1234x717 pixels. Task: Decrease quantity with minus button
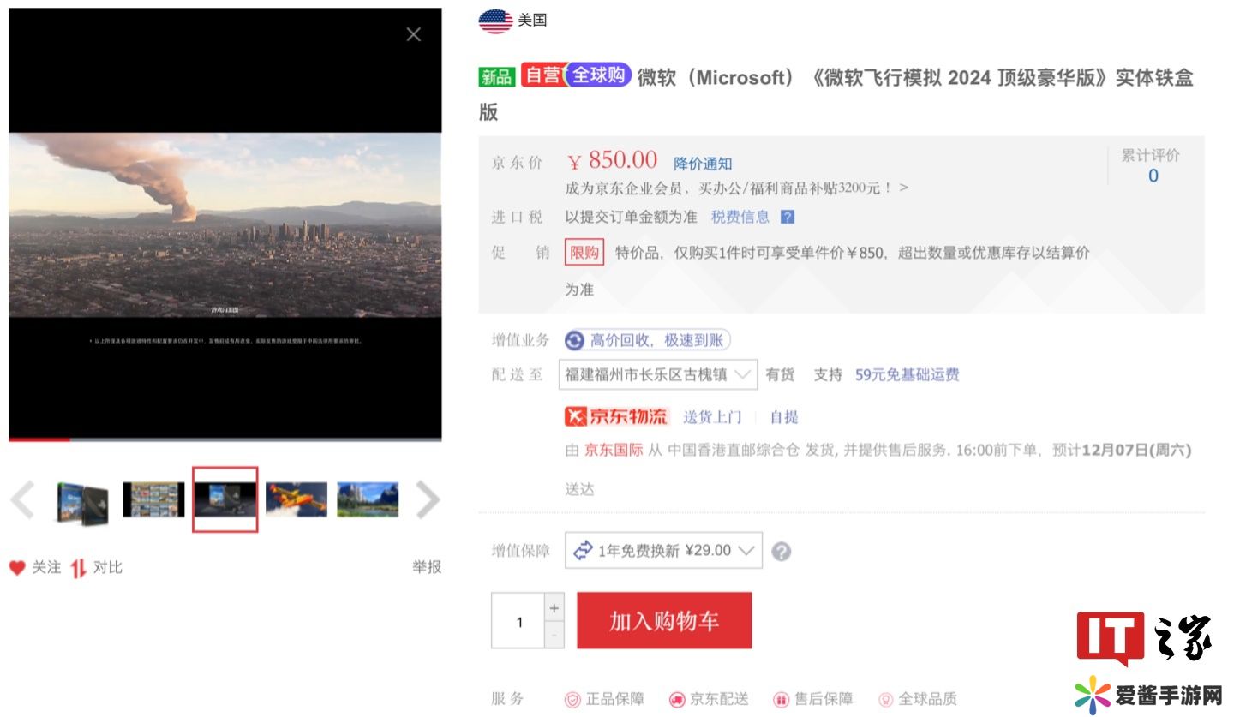[554, 635]
